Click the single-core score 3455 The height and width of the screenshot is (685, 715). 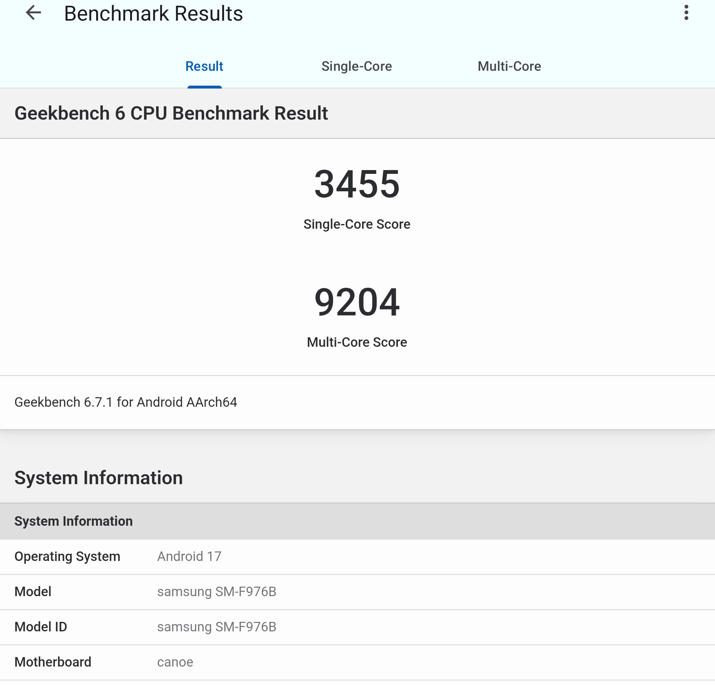click(x=357, y=184)
